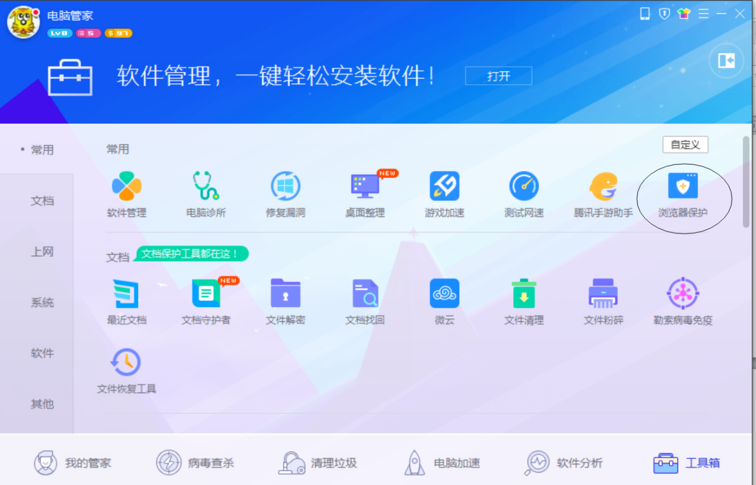This screenshot has height=485, width=756.
Task: Click the large toolbox banner icon
Action: click(70, 77)
